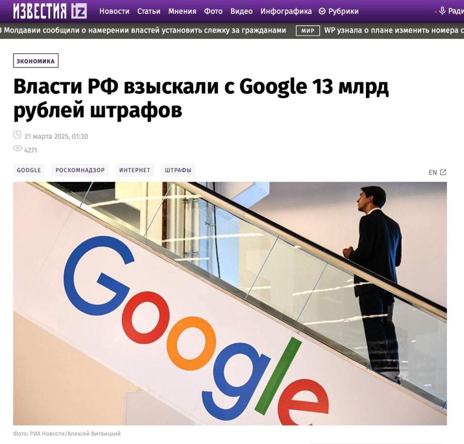The image size is (464, 444).
Task: Click the Рубрики circle chevron icon
Action: [322, 11]
